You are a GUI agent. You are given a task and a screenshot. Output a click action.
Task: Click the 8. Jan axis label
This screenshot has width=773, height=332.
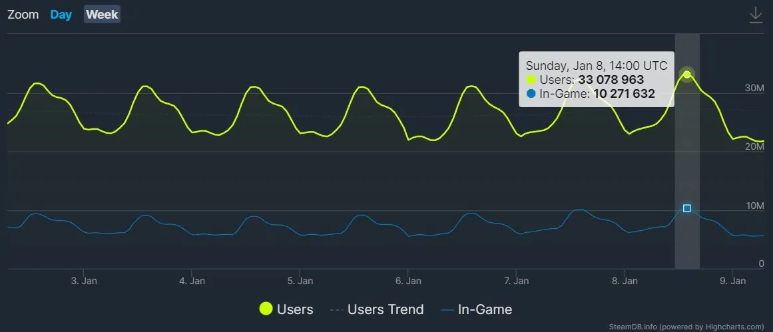[625, 281]
